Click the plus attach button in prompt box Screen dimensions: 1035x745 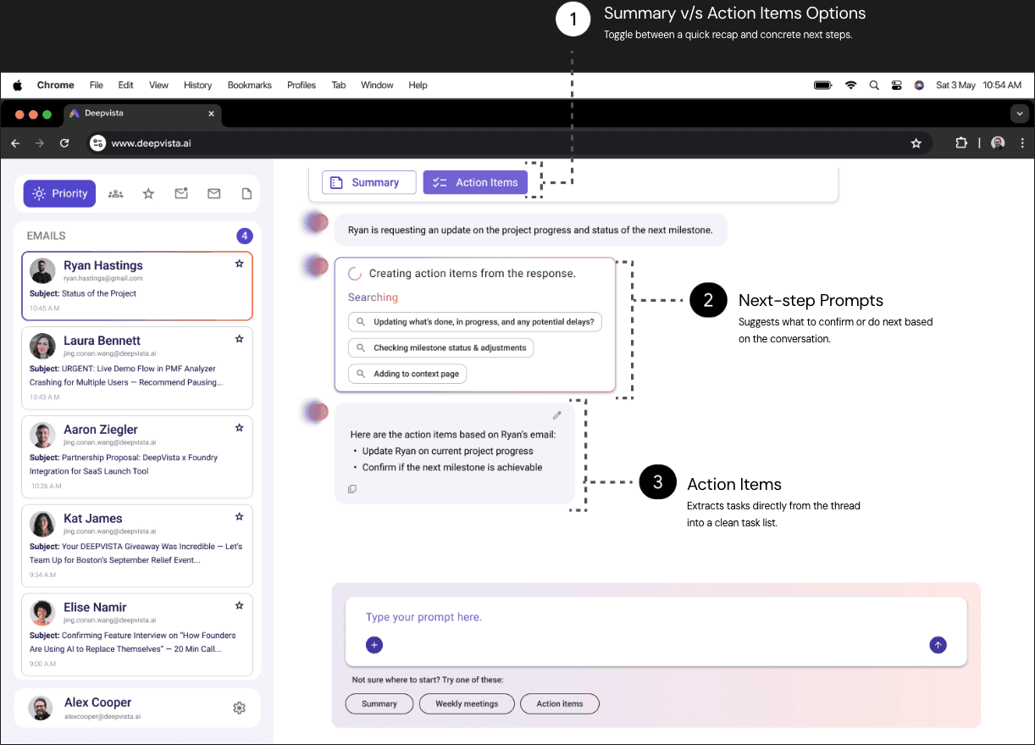pyautogui.click(x=374, y=645)
